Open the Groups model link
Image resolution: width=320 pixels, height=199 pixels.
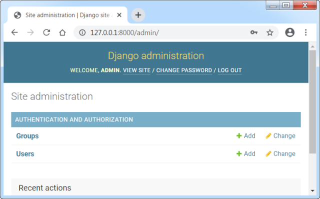tap(27, 136)
